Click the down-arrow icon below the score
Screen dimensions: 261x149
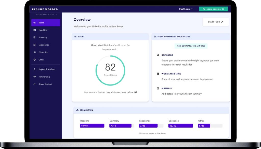click(x=136, y=92)
